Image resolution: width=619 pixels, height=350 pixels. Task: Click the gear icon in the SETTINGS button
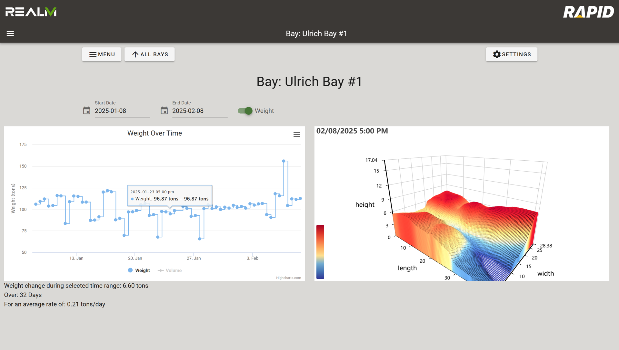pyautogui.click(x=496, y=54)
